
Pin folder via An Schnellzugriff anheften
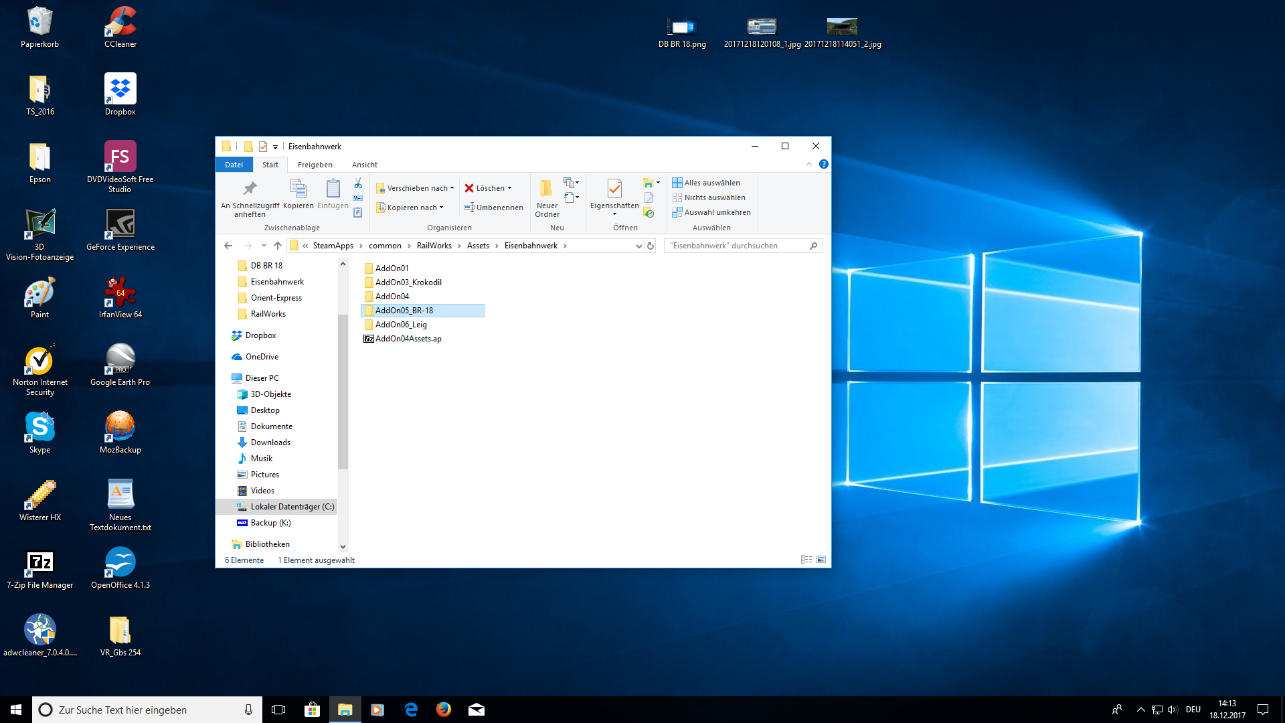pyautogui.click(x=250, y=198)
